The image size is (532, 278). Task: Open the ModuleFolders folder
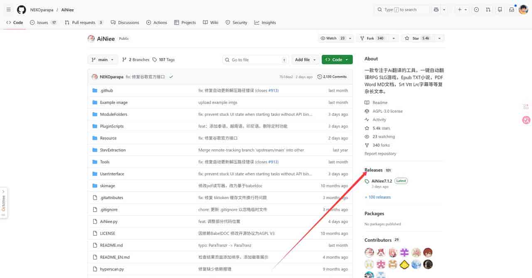pyautogui.click(x=113, y=114)
